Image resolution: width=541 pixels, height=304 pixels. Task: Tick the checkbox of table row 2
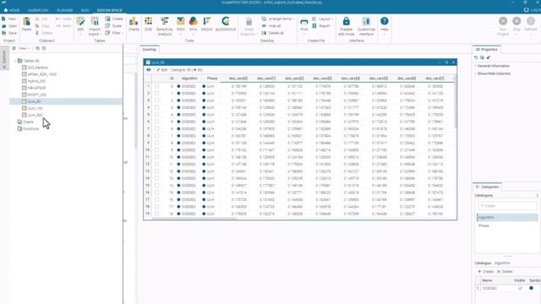[x=156, y=94]
